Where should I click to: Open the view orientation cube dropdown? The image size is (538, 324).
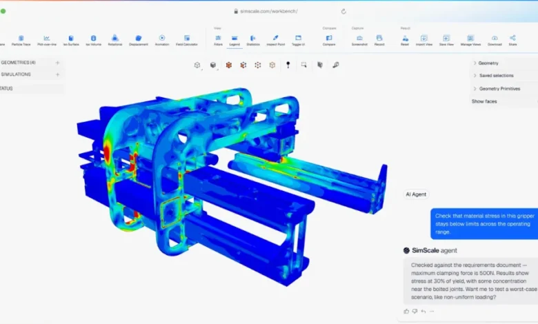tap(197, 65)
